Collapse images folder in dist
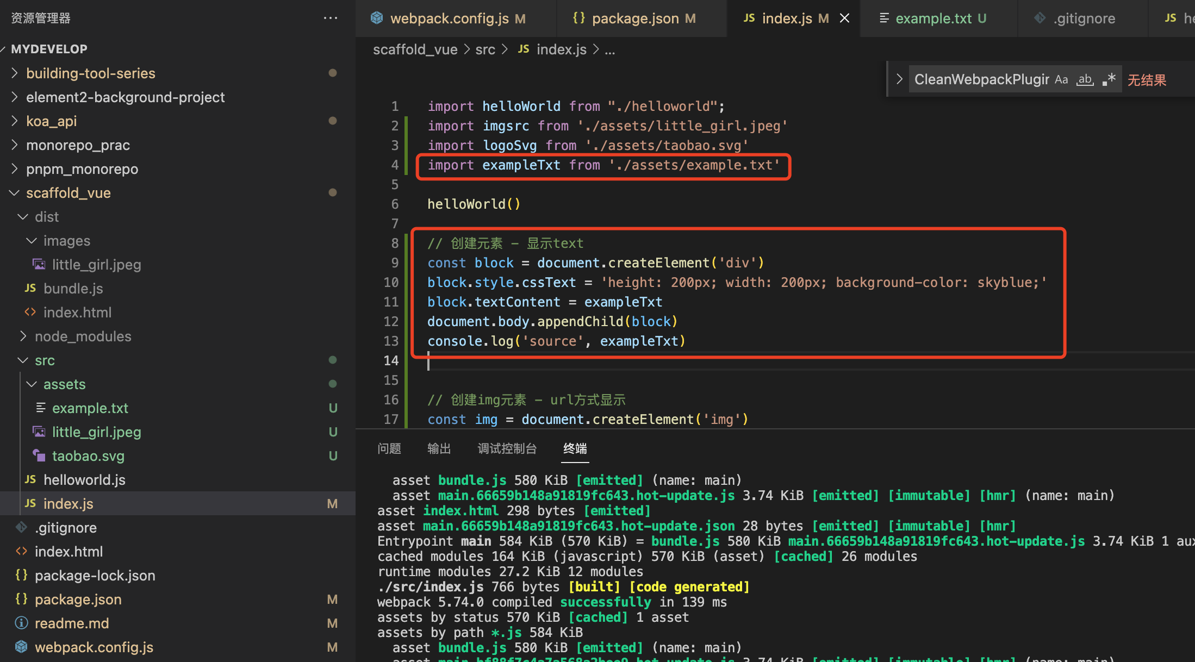This screenshot has width=1195, height=662. coord(32,240)
